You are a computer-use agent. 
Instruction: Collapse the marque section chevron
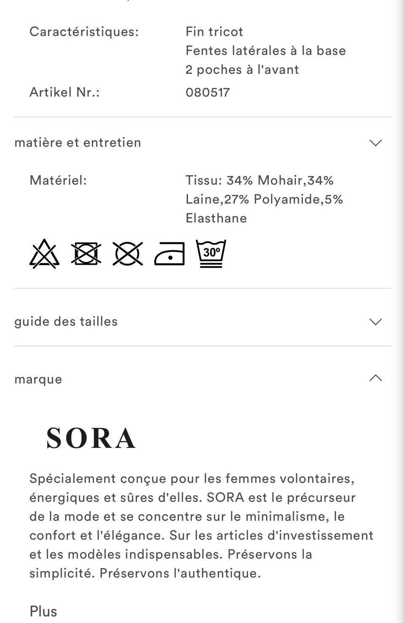pos(375,378)
